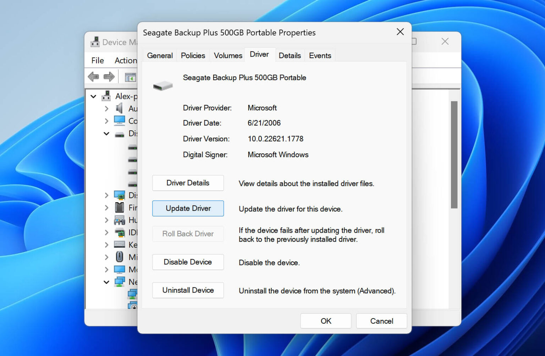
Task: Click the Computer category icon in device tree
Action: tap(119, 121)
